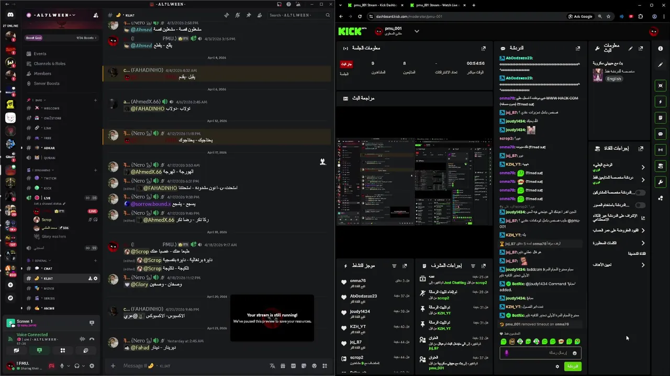This screenshot has height=376, width=670.
Task: Open gift icon in Discord message bar
Action: [283, 366]
